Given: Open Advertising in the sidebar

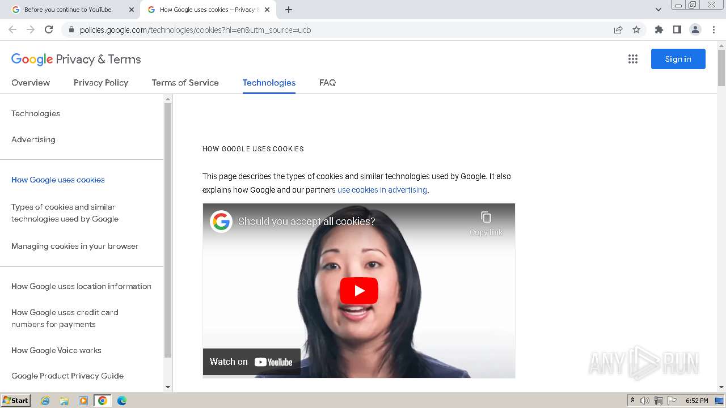Looking at the screenshot, I should [33, 139].
